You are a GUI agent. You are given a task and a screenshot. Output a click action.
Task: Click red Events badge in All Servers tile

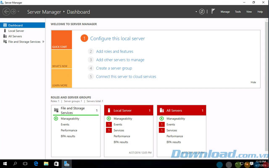pyautogui.click(x=161, y=124)
